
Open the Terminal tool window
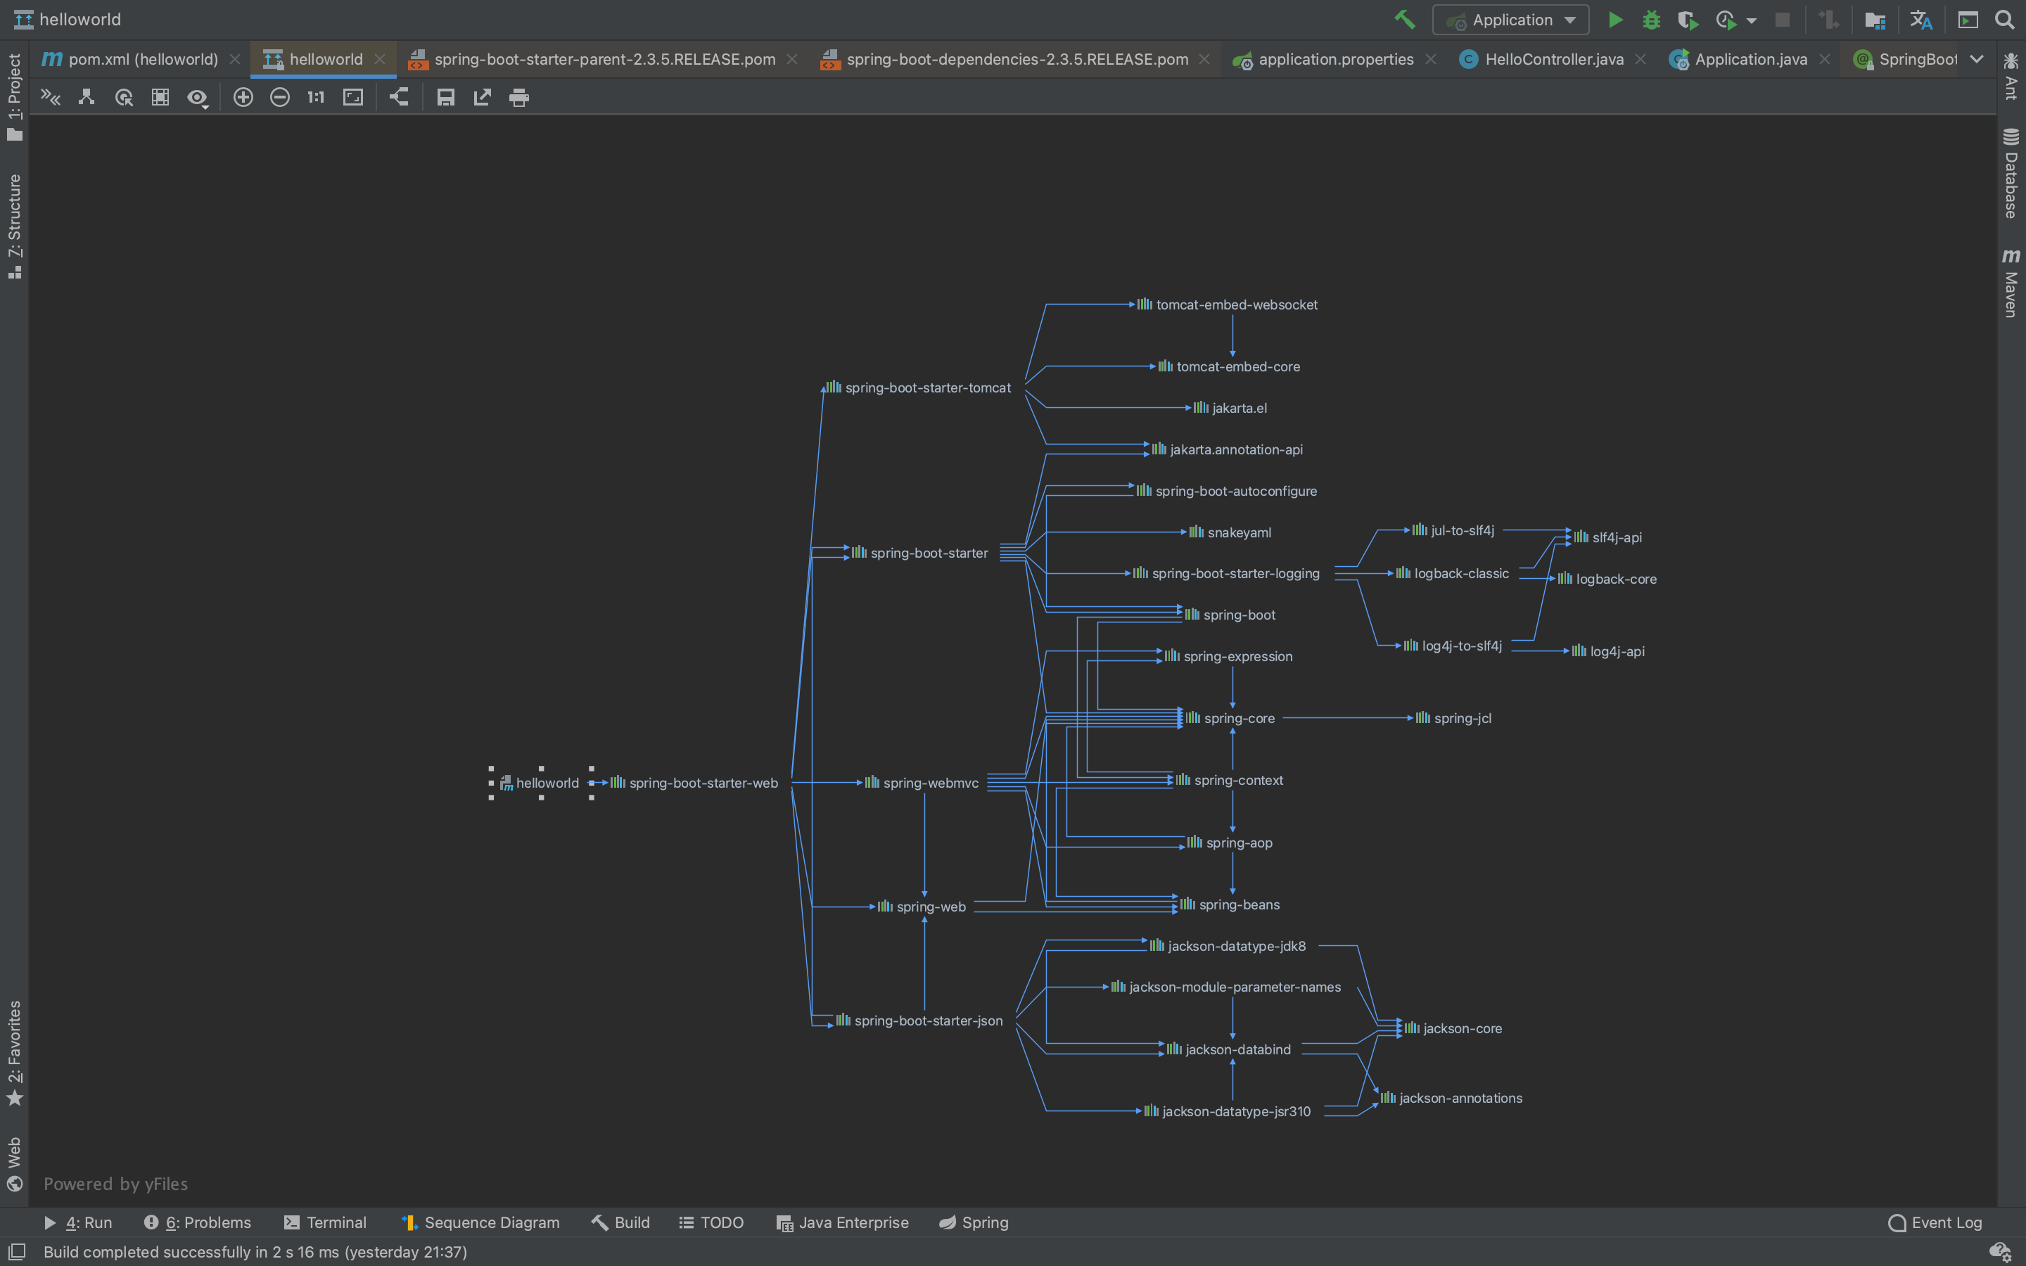326,1222
